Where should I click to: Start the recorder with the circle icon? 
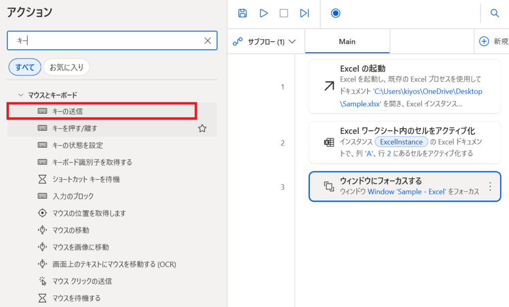tap(336, 13)
